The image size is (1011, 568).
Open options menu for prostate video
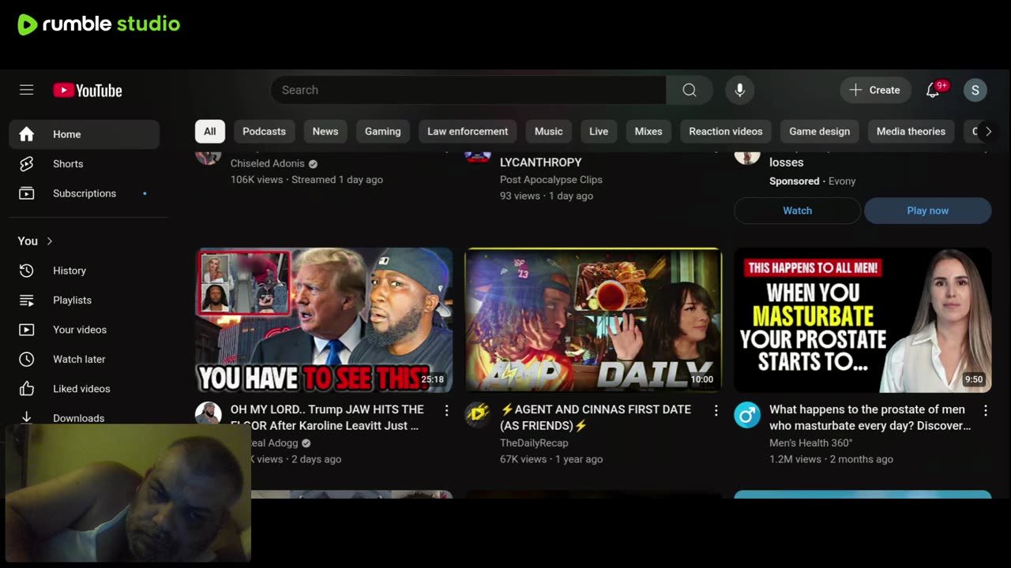(x=985, y=410)
